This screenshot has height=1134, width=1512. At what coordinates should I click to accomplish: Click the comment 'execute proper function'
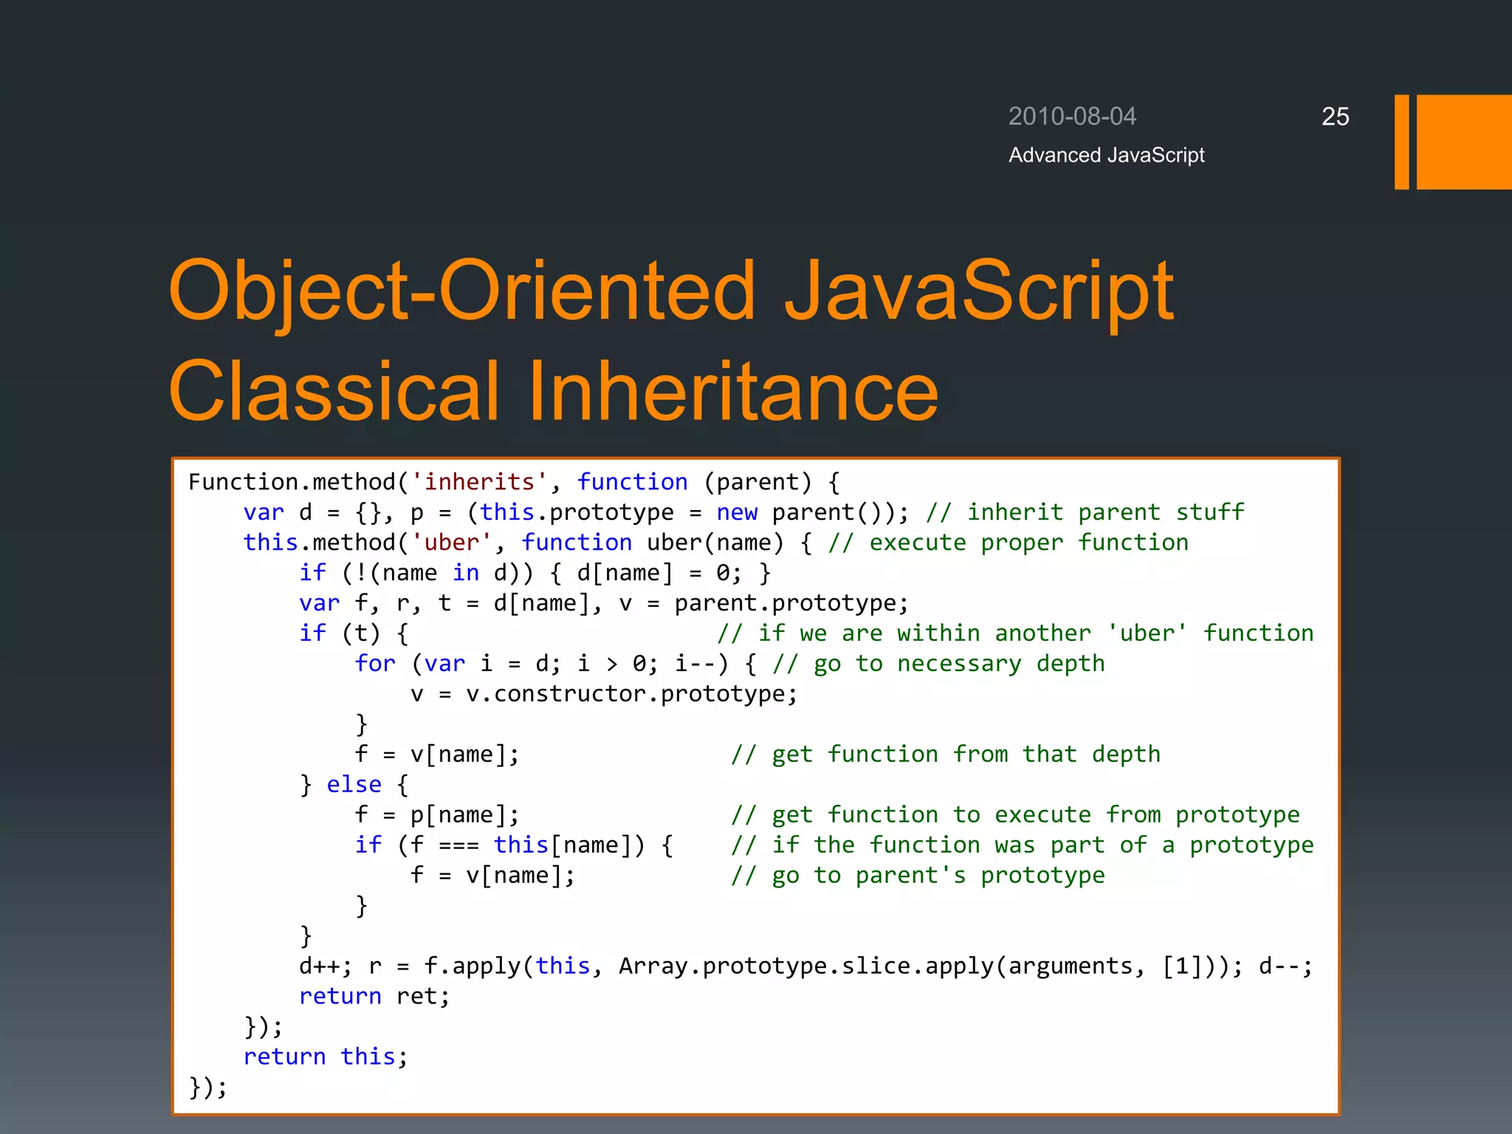[1008, 543]
